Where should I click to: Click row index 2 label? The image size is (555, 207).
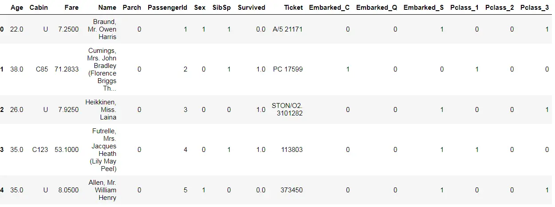point(2,110)
